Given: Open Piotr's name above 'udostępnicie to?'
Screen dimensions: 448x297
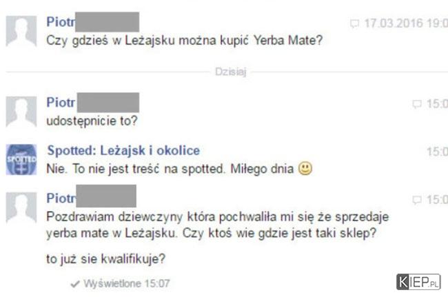Looking at the screenshot, I should (x=61, y=103).
